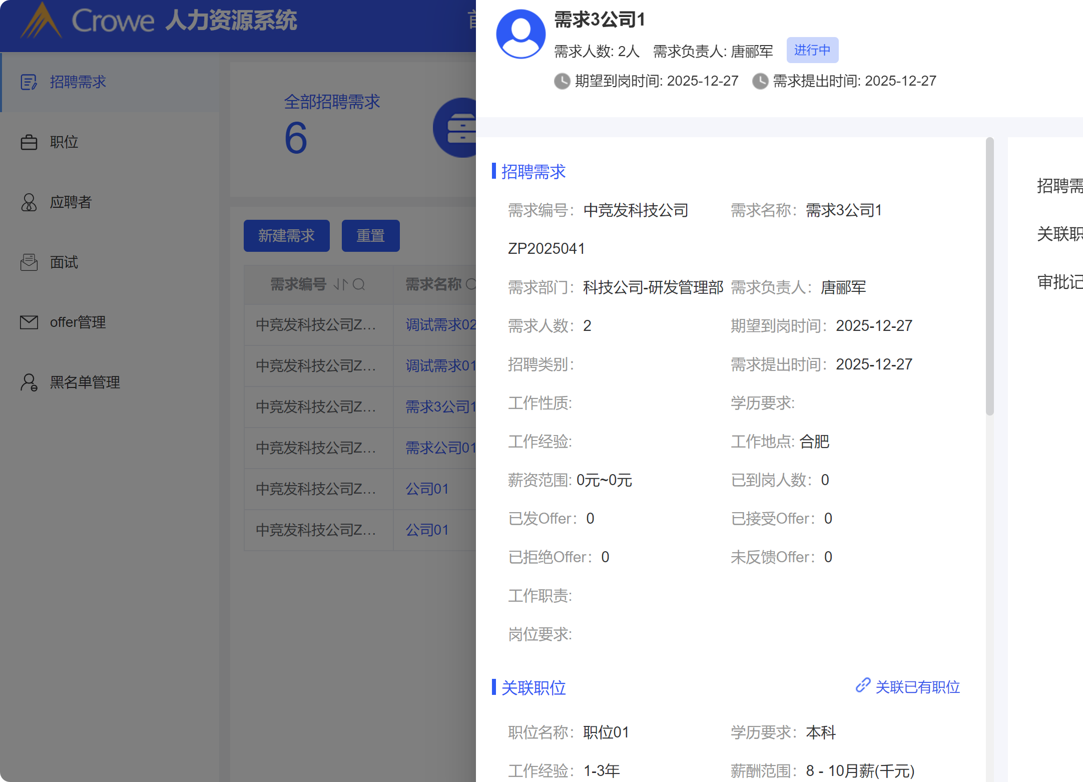The width and height of the screenshot is (1083, 782).
Task: Select the 应聘者 menu item
Action: 71,202
